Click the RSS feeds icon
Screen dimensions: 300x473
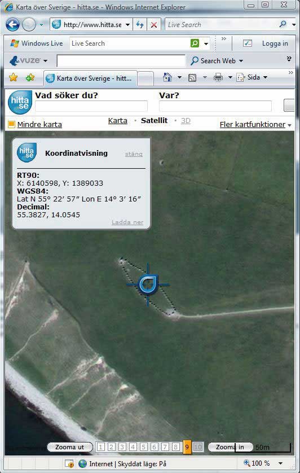coord(192,78)
